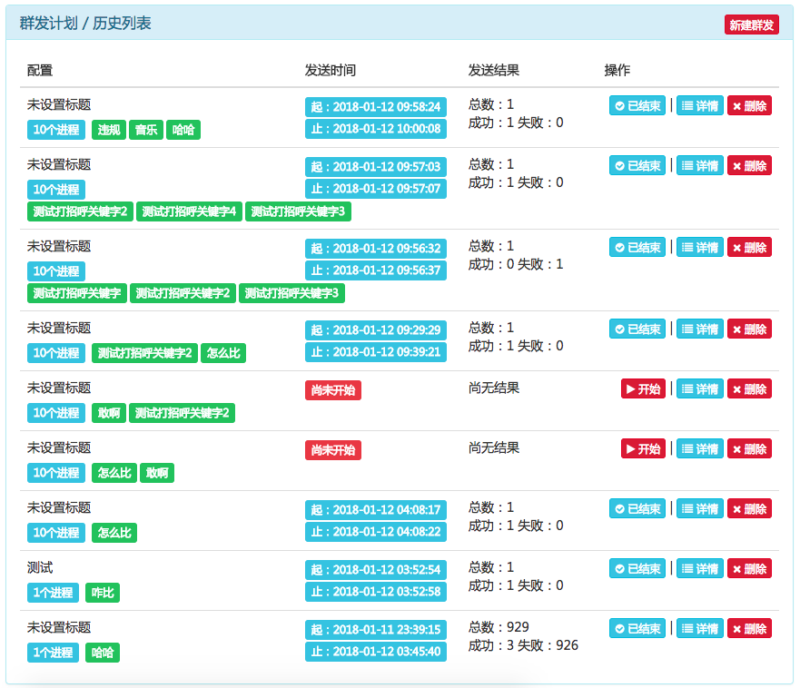Click the 怎么比 tag in 04:08:17 row

[x=114, y=533]
